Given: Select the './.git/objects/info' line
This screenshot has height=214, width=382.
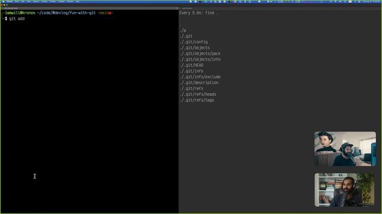Looking at the screenshot, I should click(200, 59).
